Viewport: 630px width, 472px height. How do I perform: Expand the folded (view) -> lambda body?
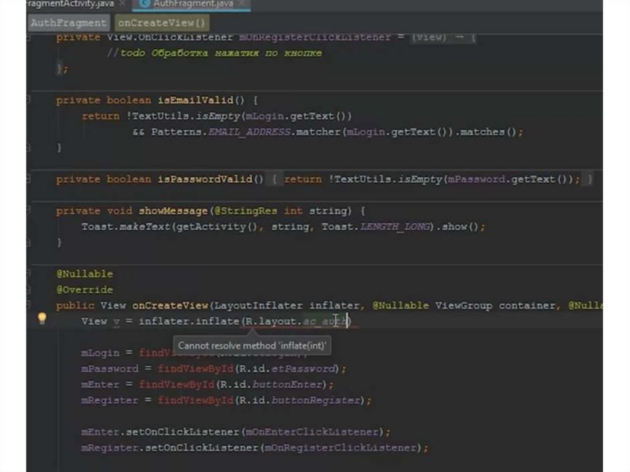(x=443, y=38)
